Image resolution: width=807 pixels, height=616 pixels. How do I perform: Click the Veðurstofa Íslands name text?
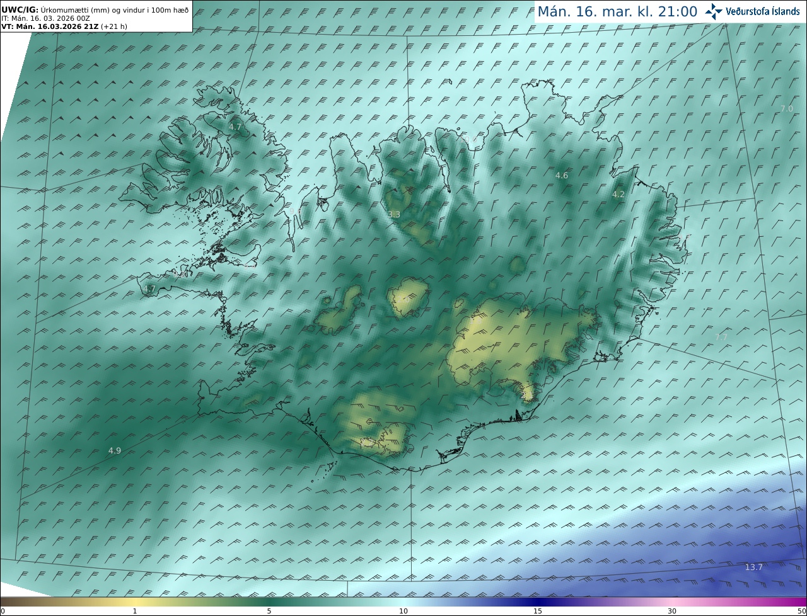click(763, 11)
